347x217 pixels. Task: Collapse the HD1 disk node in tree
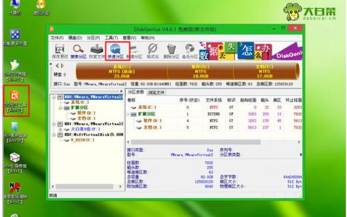[x=54, y=124]
